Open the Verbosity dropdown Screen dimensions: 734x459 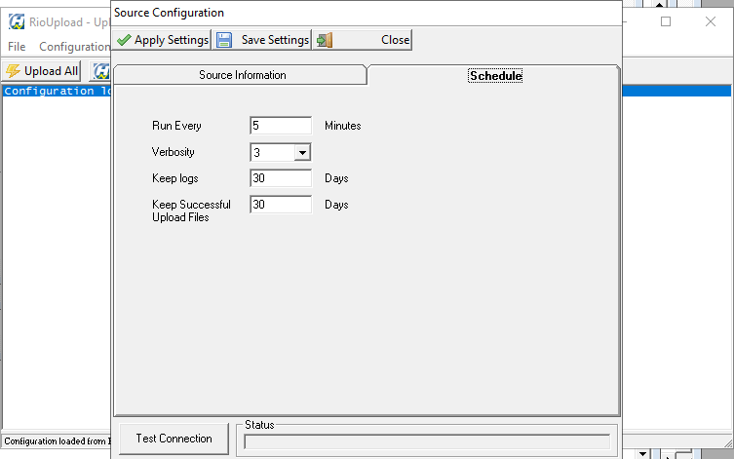coord(302,152)
